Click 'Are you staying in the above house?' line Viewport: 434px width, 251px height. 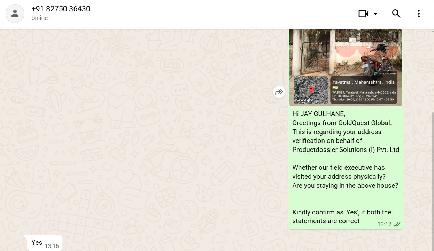(x=345, y=186)
